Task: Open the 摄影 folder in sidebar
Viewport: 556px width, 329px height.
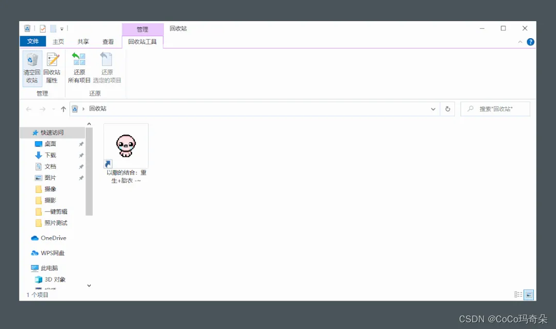Action: click(50, 201)
